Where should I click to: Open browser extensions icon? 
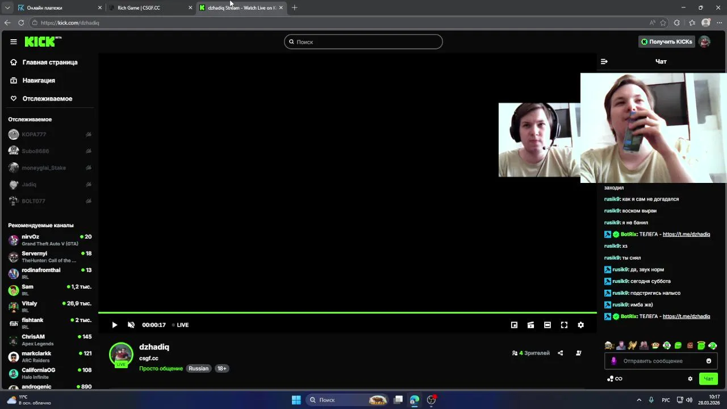[676, 23]
